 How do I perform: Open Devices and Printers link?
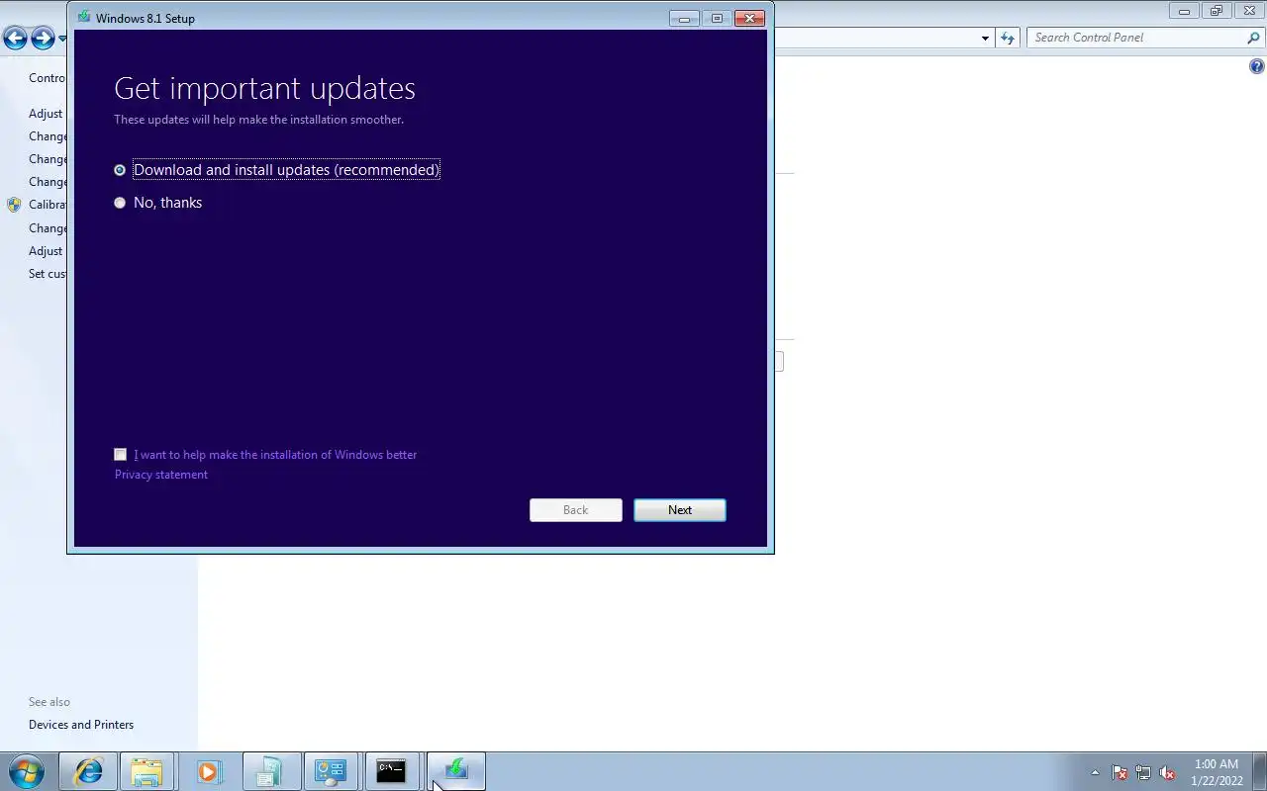pyautogui.click(x=81, y=725)
